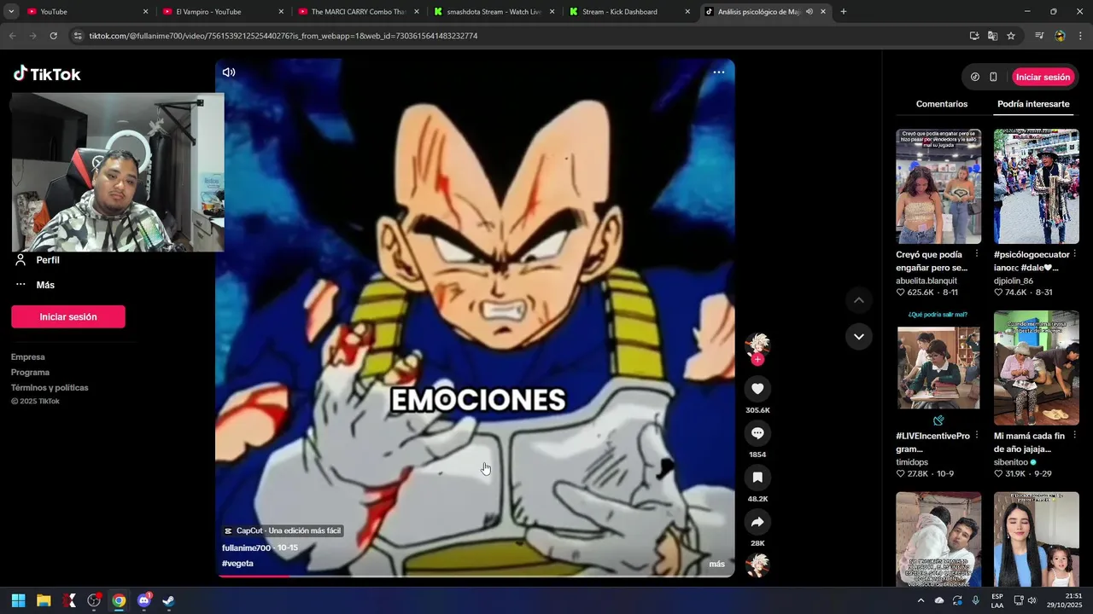
Task: Seek using the video progress bar
Action: coord(475,576)
